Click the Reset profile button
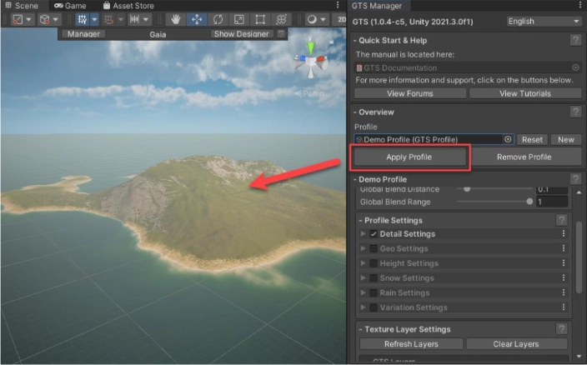587x365 pixels. [532, 139]
